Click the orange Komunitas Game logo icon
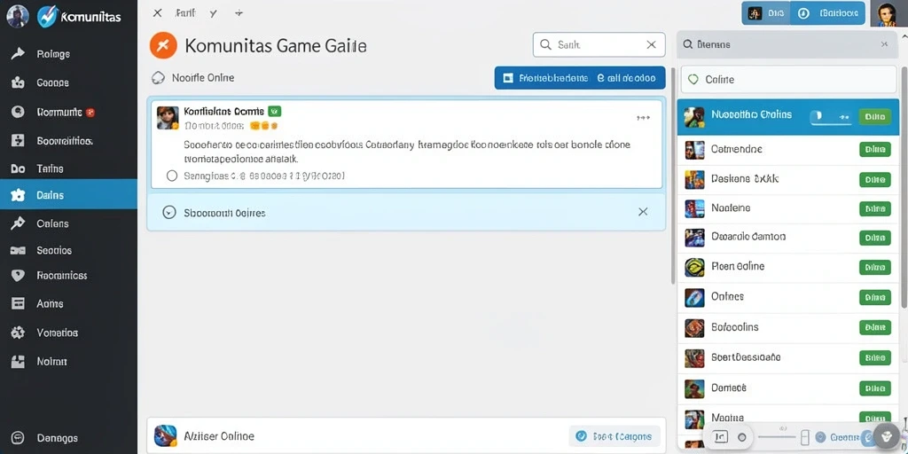The height and width of the screenshot is (454, 908). pyautogui.click(x=163, y=46)
